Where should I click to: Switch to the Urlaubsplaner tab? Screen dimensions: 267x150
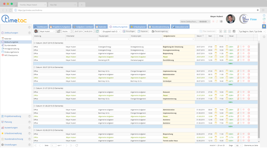click(x=138, y=27)
